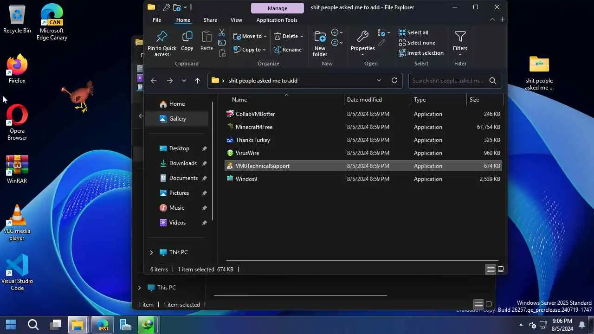Open the Application Tools tab
Image resolution: width=594 pixels, height=334 pixels.
pyautogui.click(x=277, y=20)
